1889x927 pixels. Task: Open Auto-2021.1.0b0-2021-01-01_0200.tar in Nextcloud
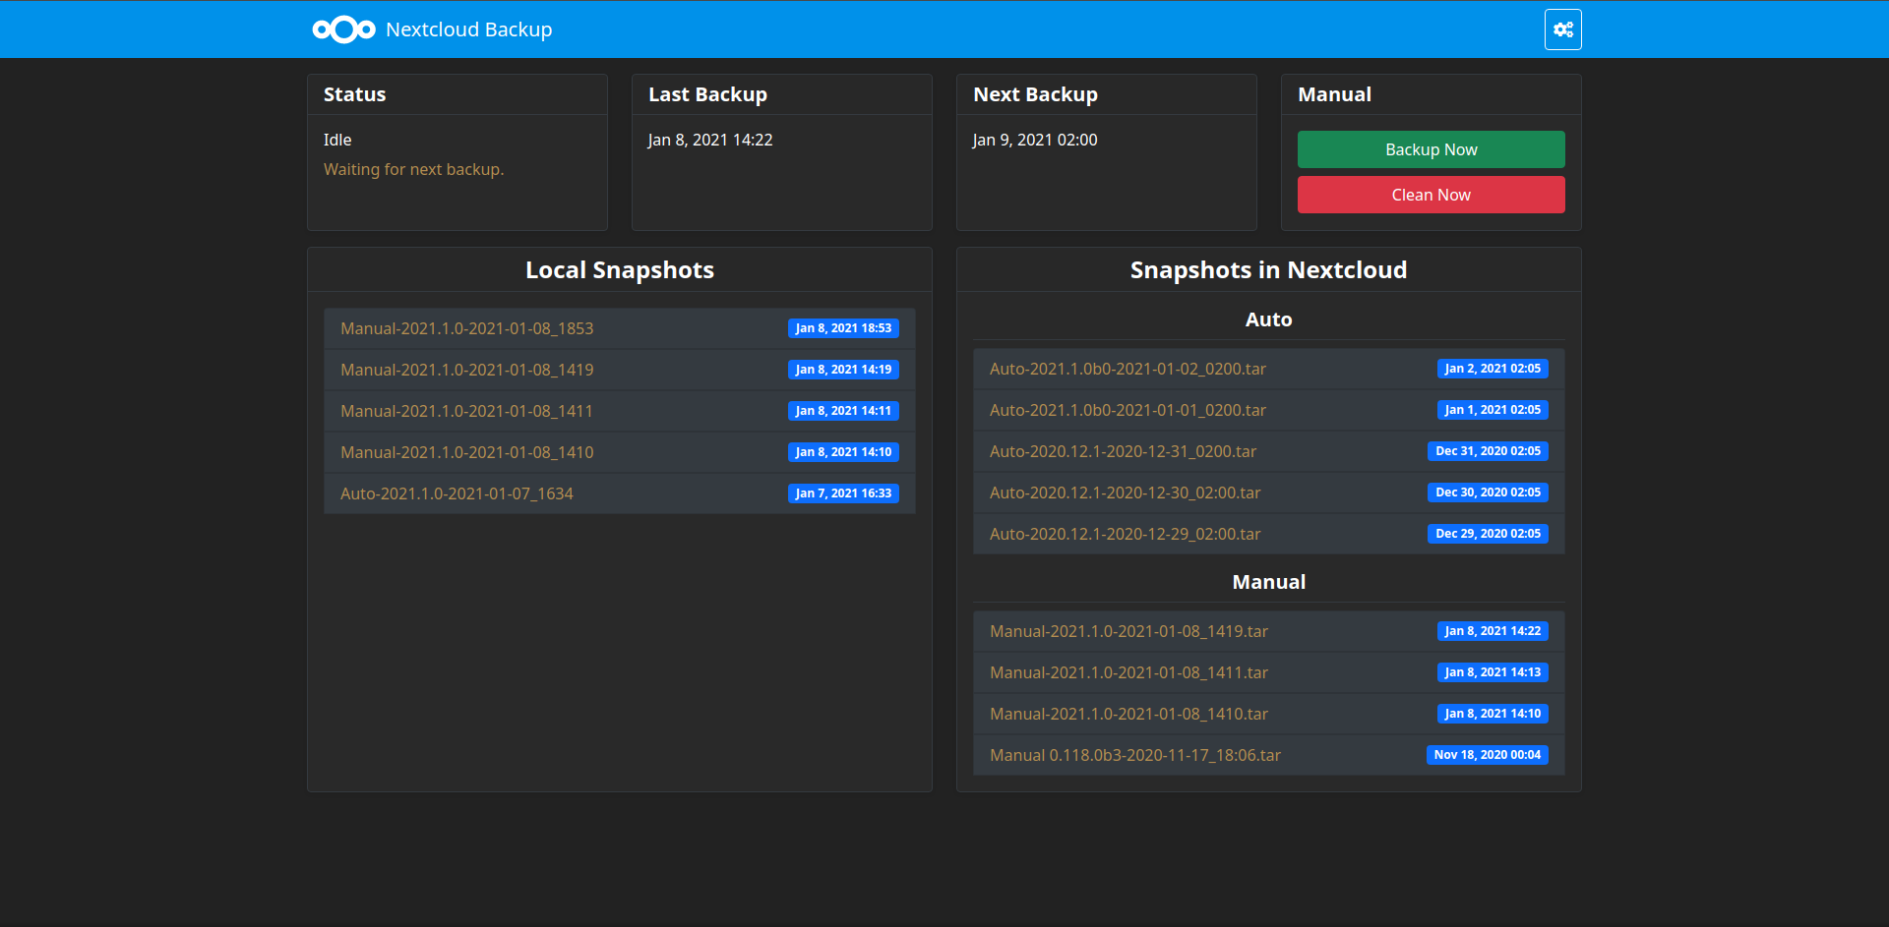pyautogui.click(x=1269, y=410)
